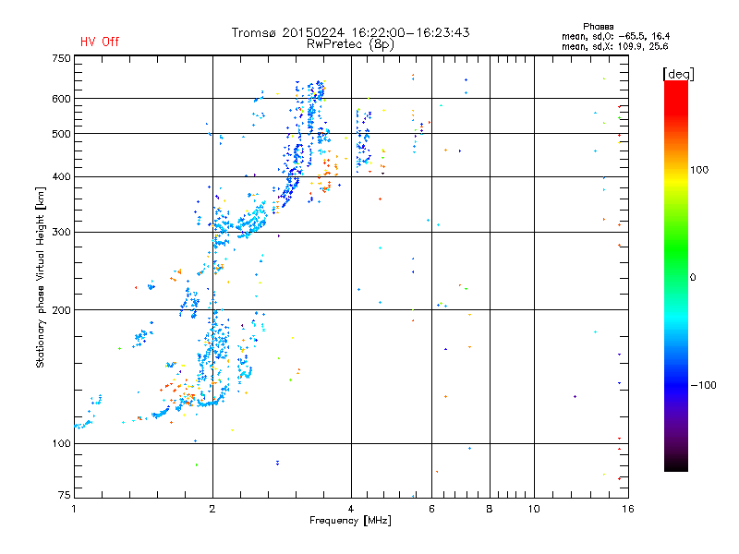Image resolution: width=739 pixels, height=554 pixels.
Task: Click the 'Stationary phase Virtual Height [km]' axis title
Action: click(x=41, y=277)
